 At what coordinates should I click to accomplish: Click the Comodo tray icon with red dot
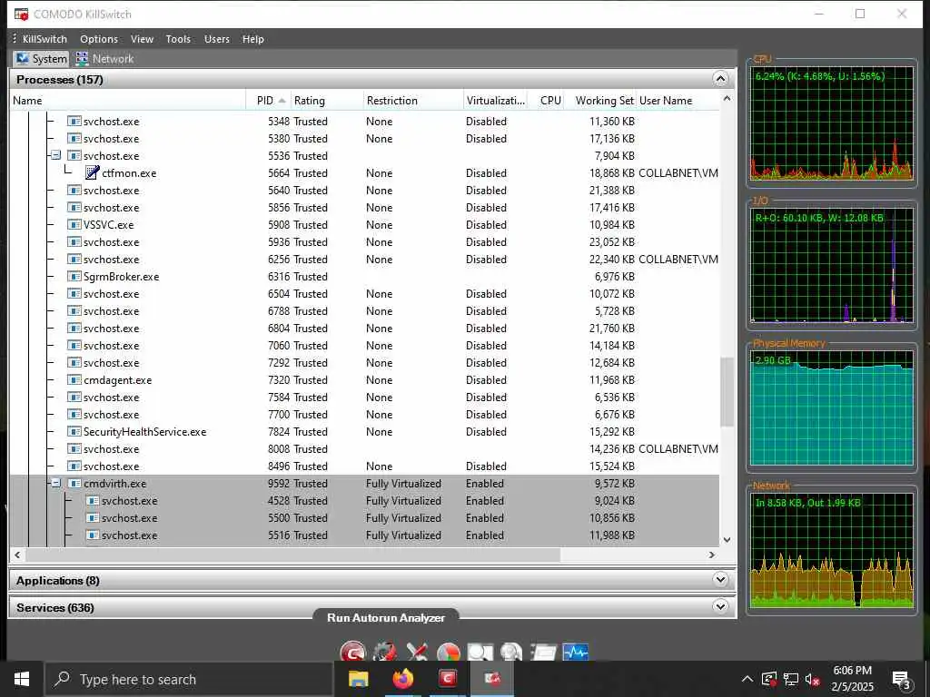coord(768,679)
